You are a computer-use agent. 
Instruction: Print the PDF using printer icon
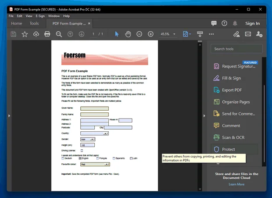click(x=47, y=34)
